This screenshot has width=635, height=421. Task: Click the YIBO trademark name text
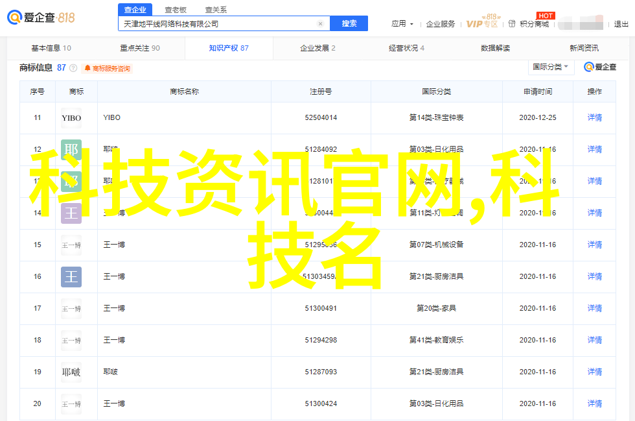(111, 117)
